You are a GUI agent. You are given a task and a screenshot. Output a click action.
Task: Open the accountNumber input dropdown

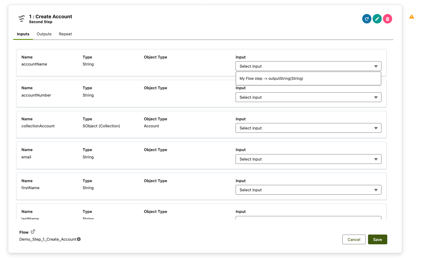pyautogui.click(x=308, y=97)
